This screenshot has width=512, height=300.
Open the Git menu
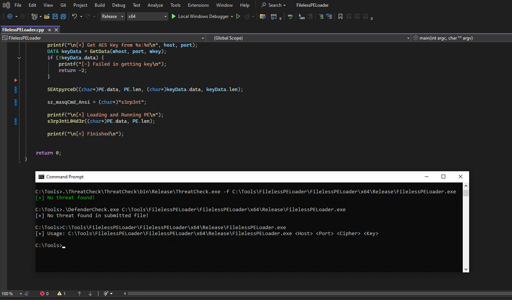63,5
